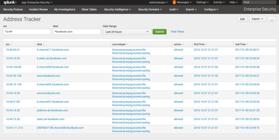Click allowed action in 10.44.54.61 row
Image resolution: width=279 pixels, height=140 pixels.
[x=178, y=50]
